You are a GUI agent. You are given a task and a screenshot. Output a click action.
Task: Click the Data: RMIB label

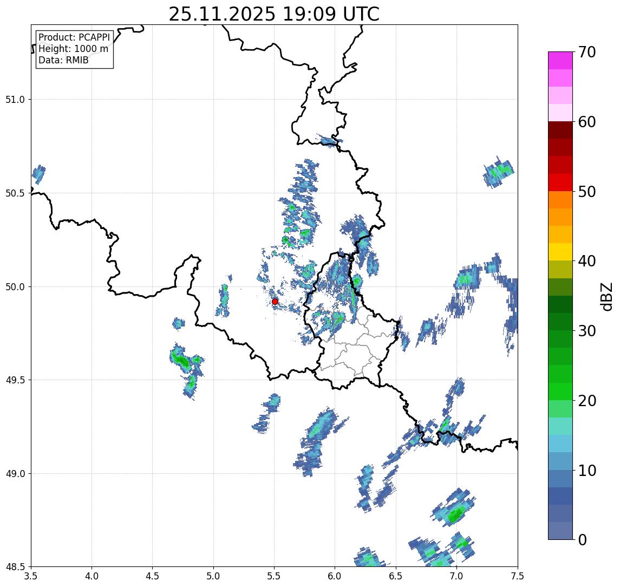[63, 60]
